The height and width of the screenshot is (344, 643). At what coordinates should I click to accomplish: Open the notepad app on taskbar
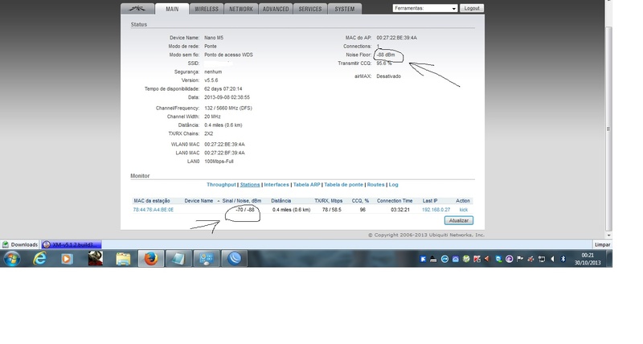178,259
